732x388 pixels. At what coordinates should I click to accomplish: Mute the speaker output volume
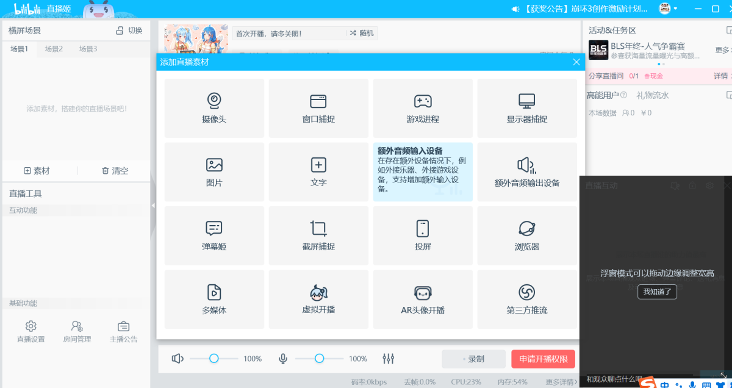click(178, 359)
